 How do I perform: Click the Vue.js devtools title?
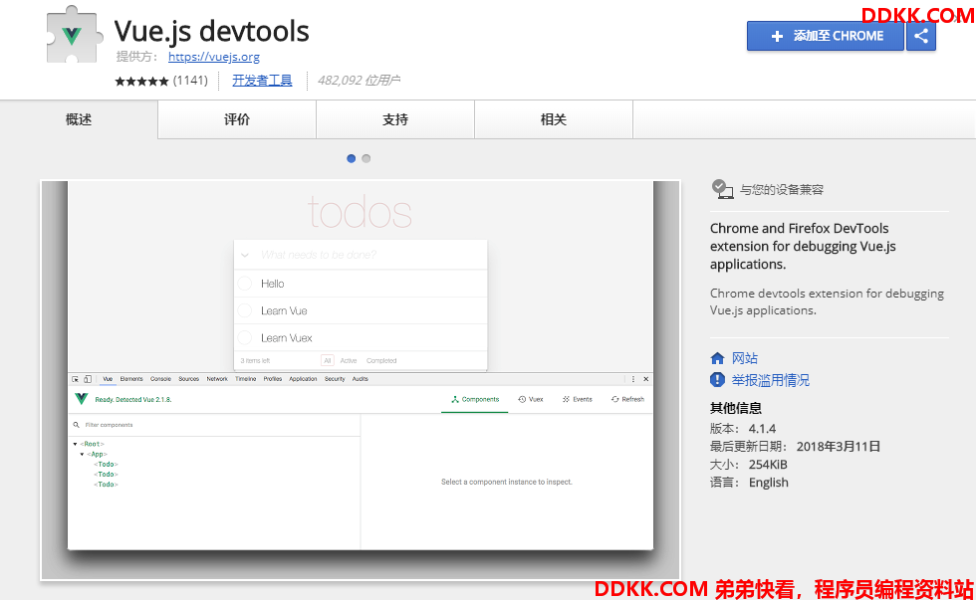pos(211,31)
